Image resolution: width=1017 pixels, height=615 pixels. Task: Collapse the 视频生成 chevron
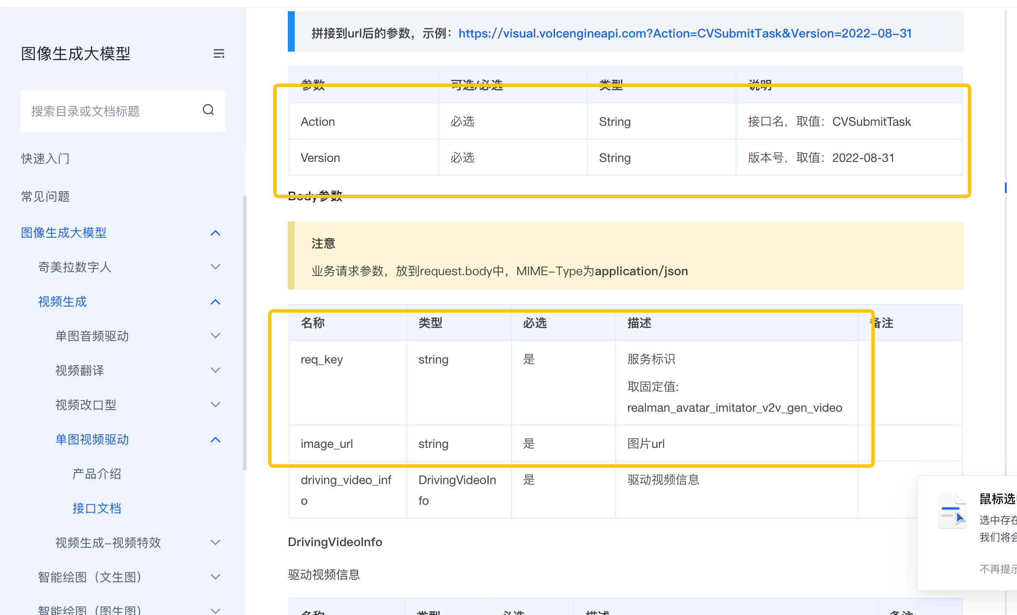215,302
